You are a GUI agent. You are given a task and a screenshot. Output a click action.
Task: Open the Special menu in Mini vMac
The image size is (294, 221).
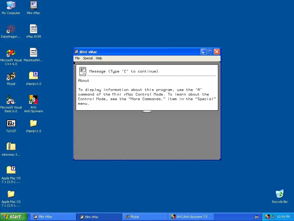tap(88, 58)
